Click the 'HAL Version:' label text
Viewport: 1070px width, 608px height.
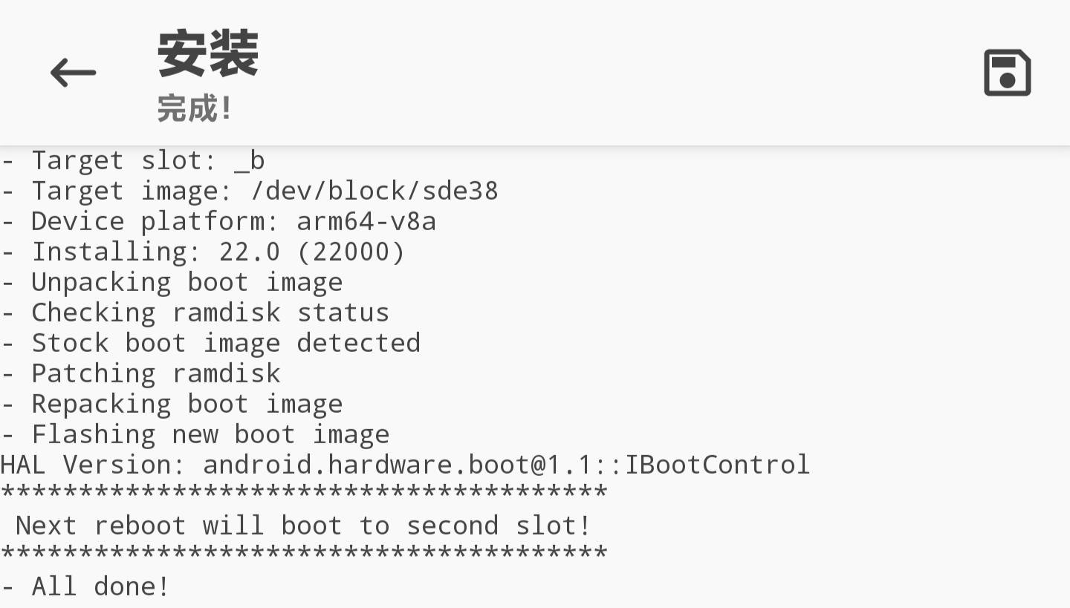[x=94, y=465]
